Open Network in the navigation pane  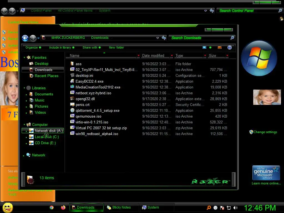[x=39, y=155]
